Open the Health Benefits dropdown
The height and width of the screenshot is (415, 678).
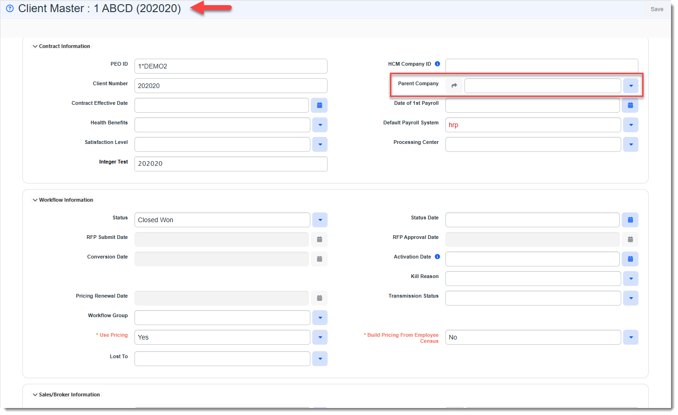click(320, 125)
